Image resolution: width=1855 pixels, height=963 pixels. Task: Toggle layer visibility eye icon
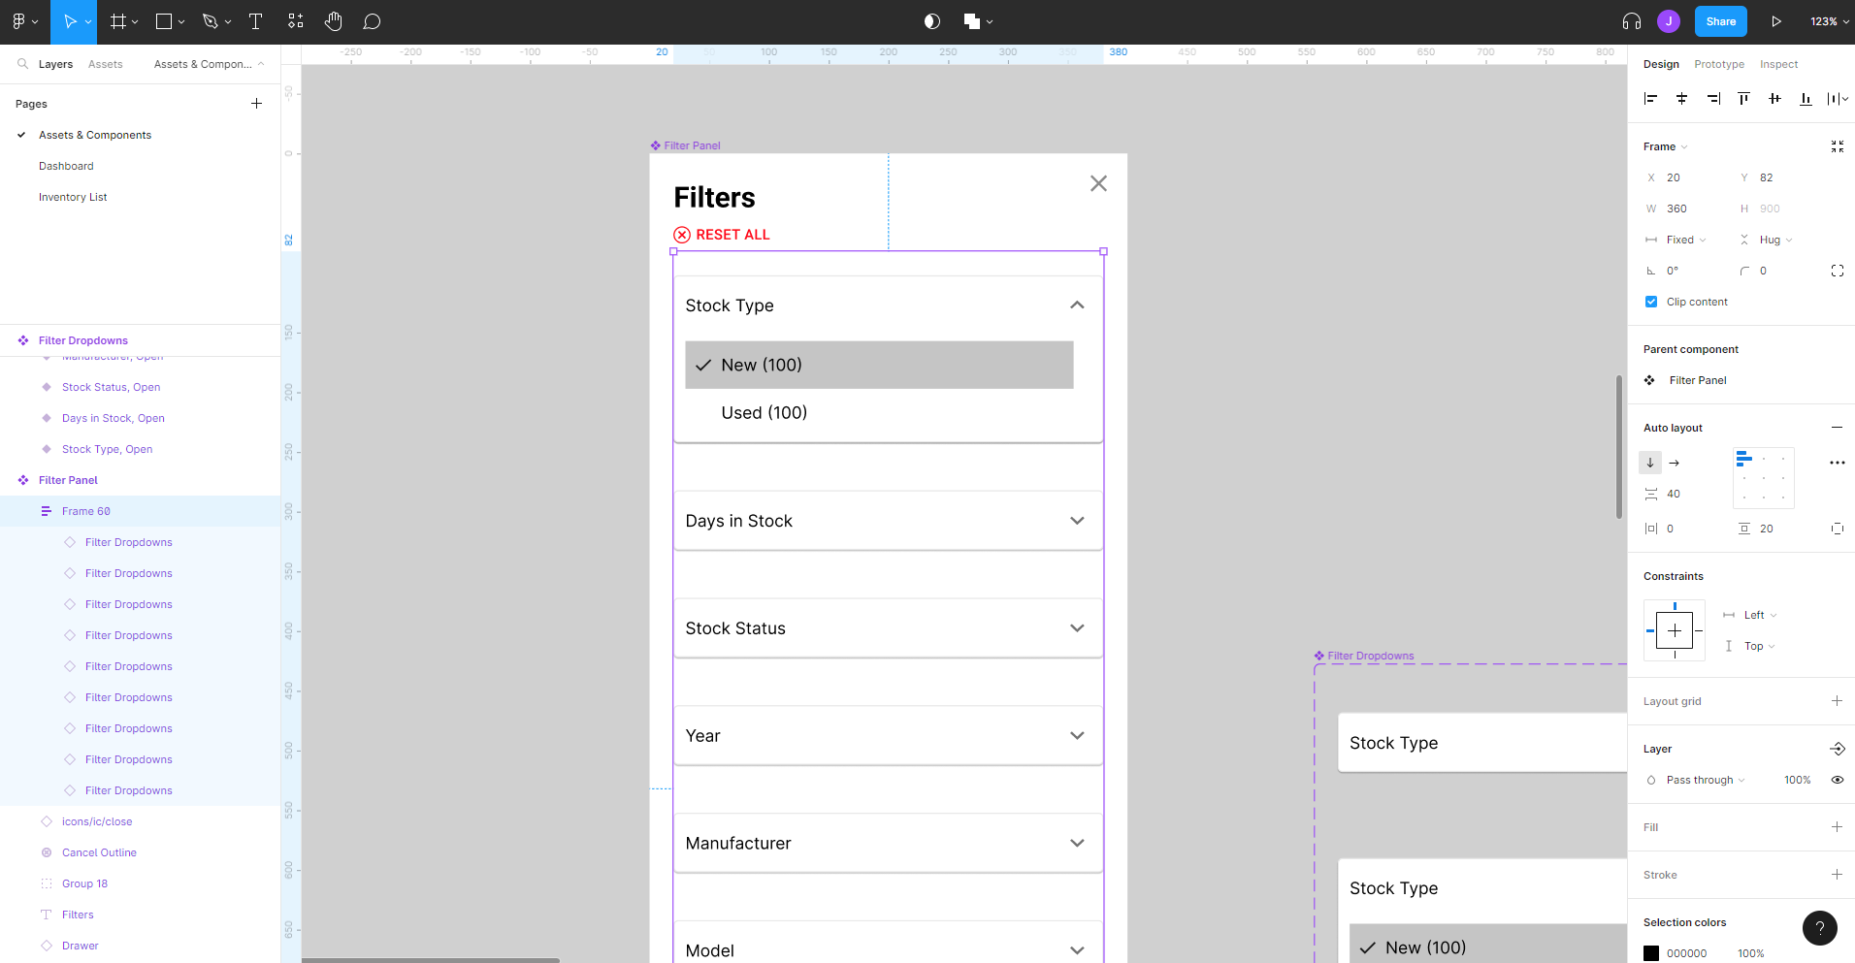1837,780
